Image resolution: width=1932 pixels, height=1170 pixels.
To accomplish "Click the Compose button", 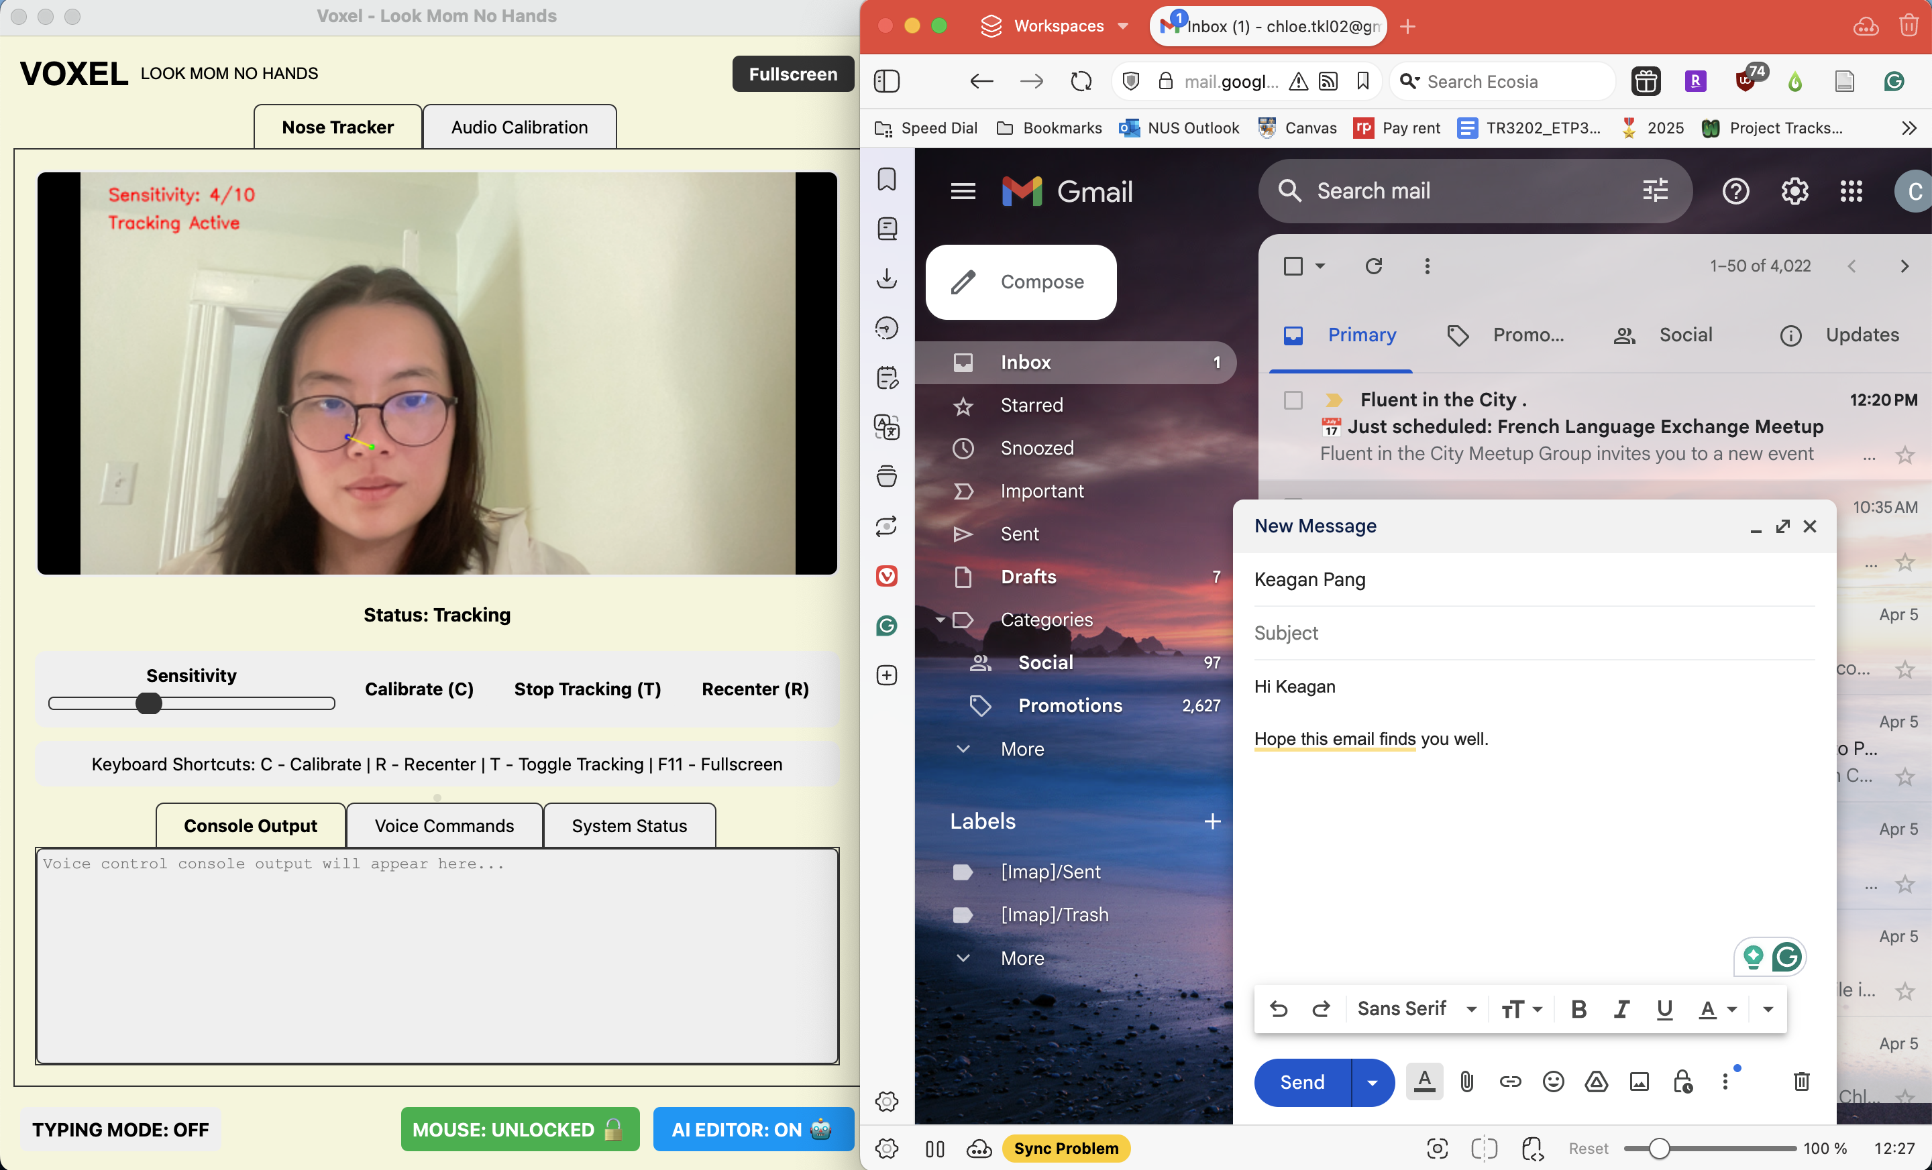I will click(1020, 282).
